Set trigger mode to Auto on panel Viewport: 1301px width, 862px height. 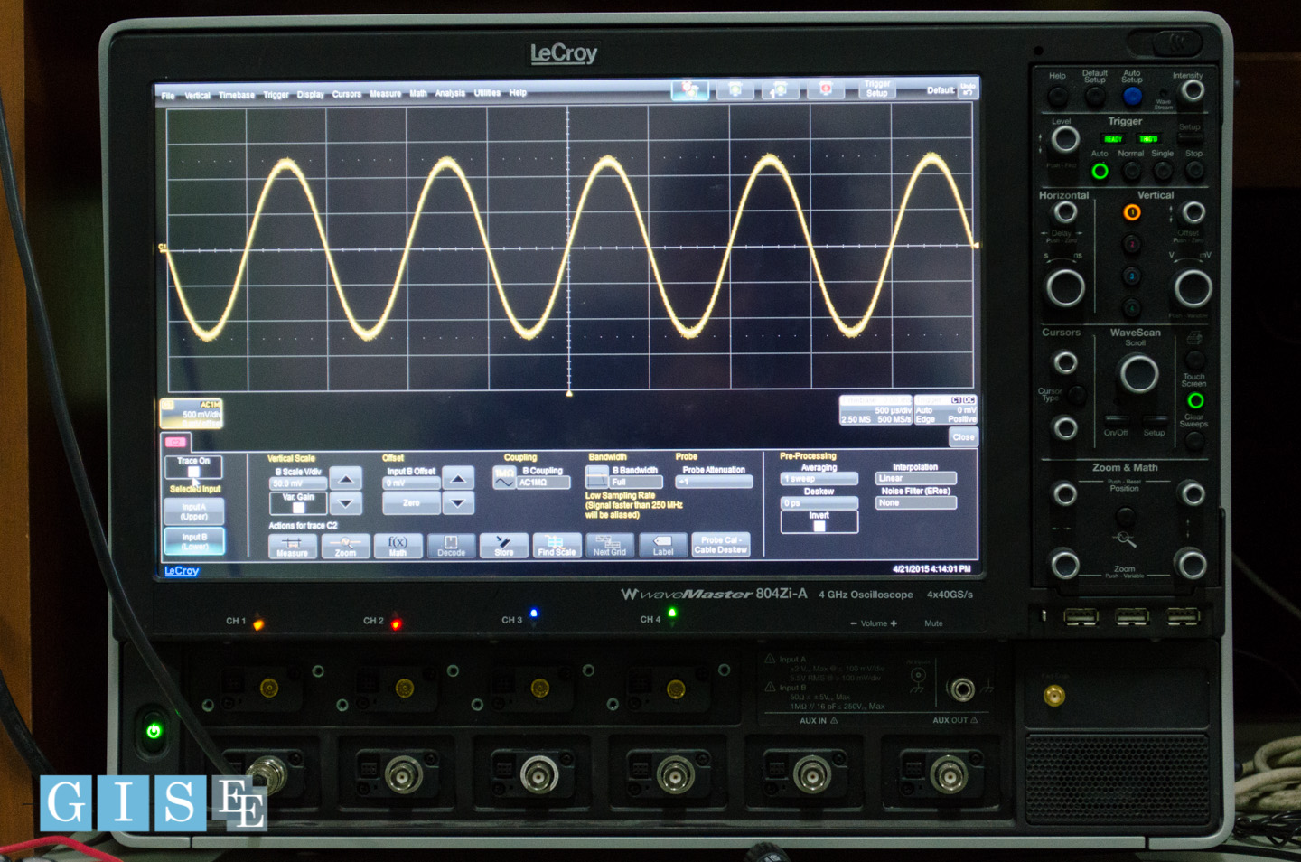pyautogui.click(x=1100, y=171)
